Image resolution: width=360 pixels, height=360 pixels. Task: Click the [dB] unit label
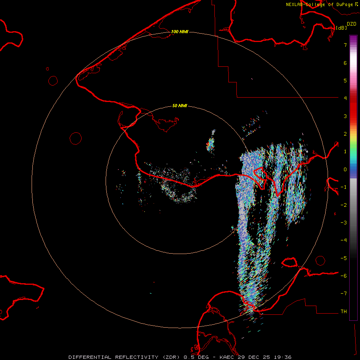tap(341, 28)
